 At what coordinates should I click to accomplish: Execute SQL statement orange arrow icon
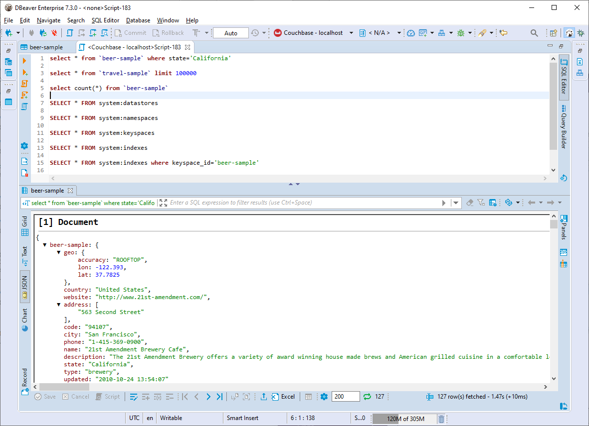tap(24, 61)
